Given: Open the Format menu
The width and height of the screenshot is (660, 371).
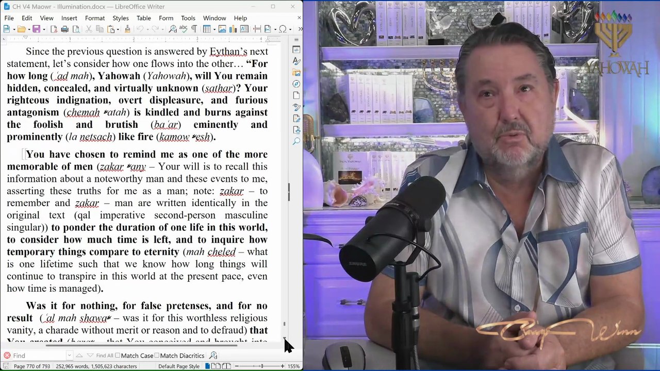Looking at the screenshot, I should pyautogui.click(x=95, y=18).
